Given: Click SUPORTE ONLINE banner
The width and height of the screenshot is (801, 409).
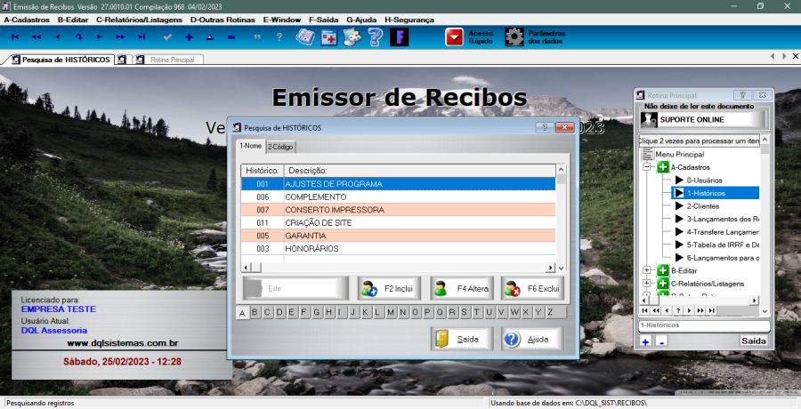Looking at the screenshot, I should (x=703, y=119).
